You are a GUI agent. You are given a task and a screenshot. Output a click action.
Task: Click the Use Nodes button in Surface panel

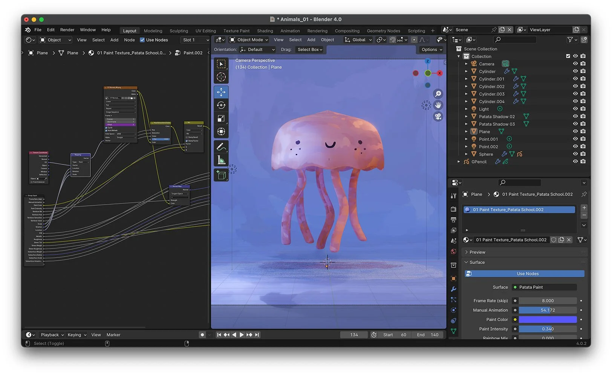(527, 274)
